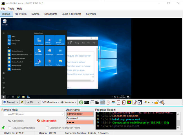Click the '<' clipboard receive icon
This screenshot has width=183, height=135.
(x=124, y=102)
